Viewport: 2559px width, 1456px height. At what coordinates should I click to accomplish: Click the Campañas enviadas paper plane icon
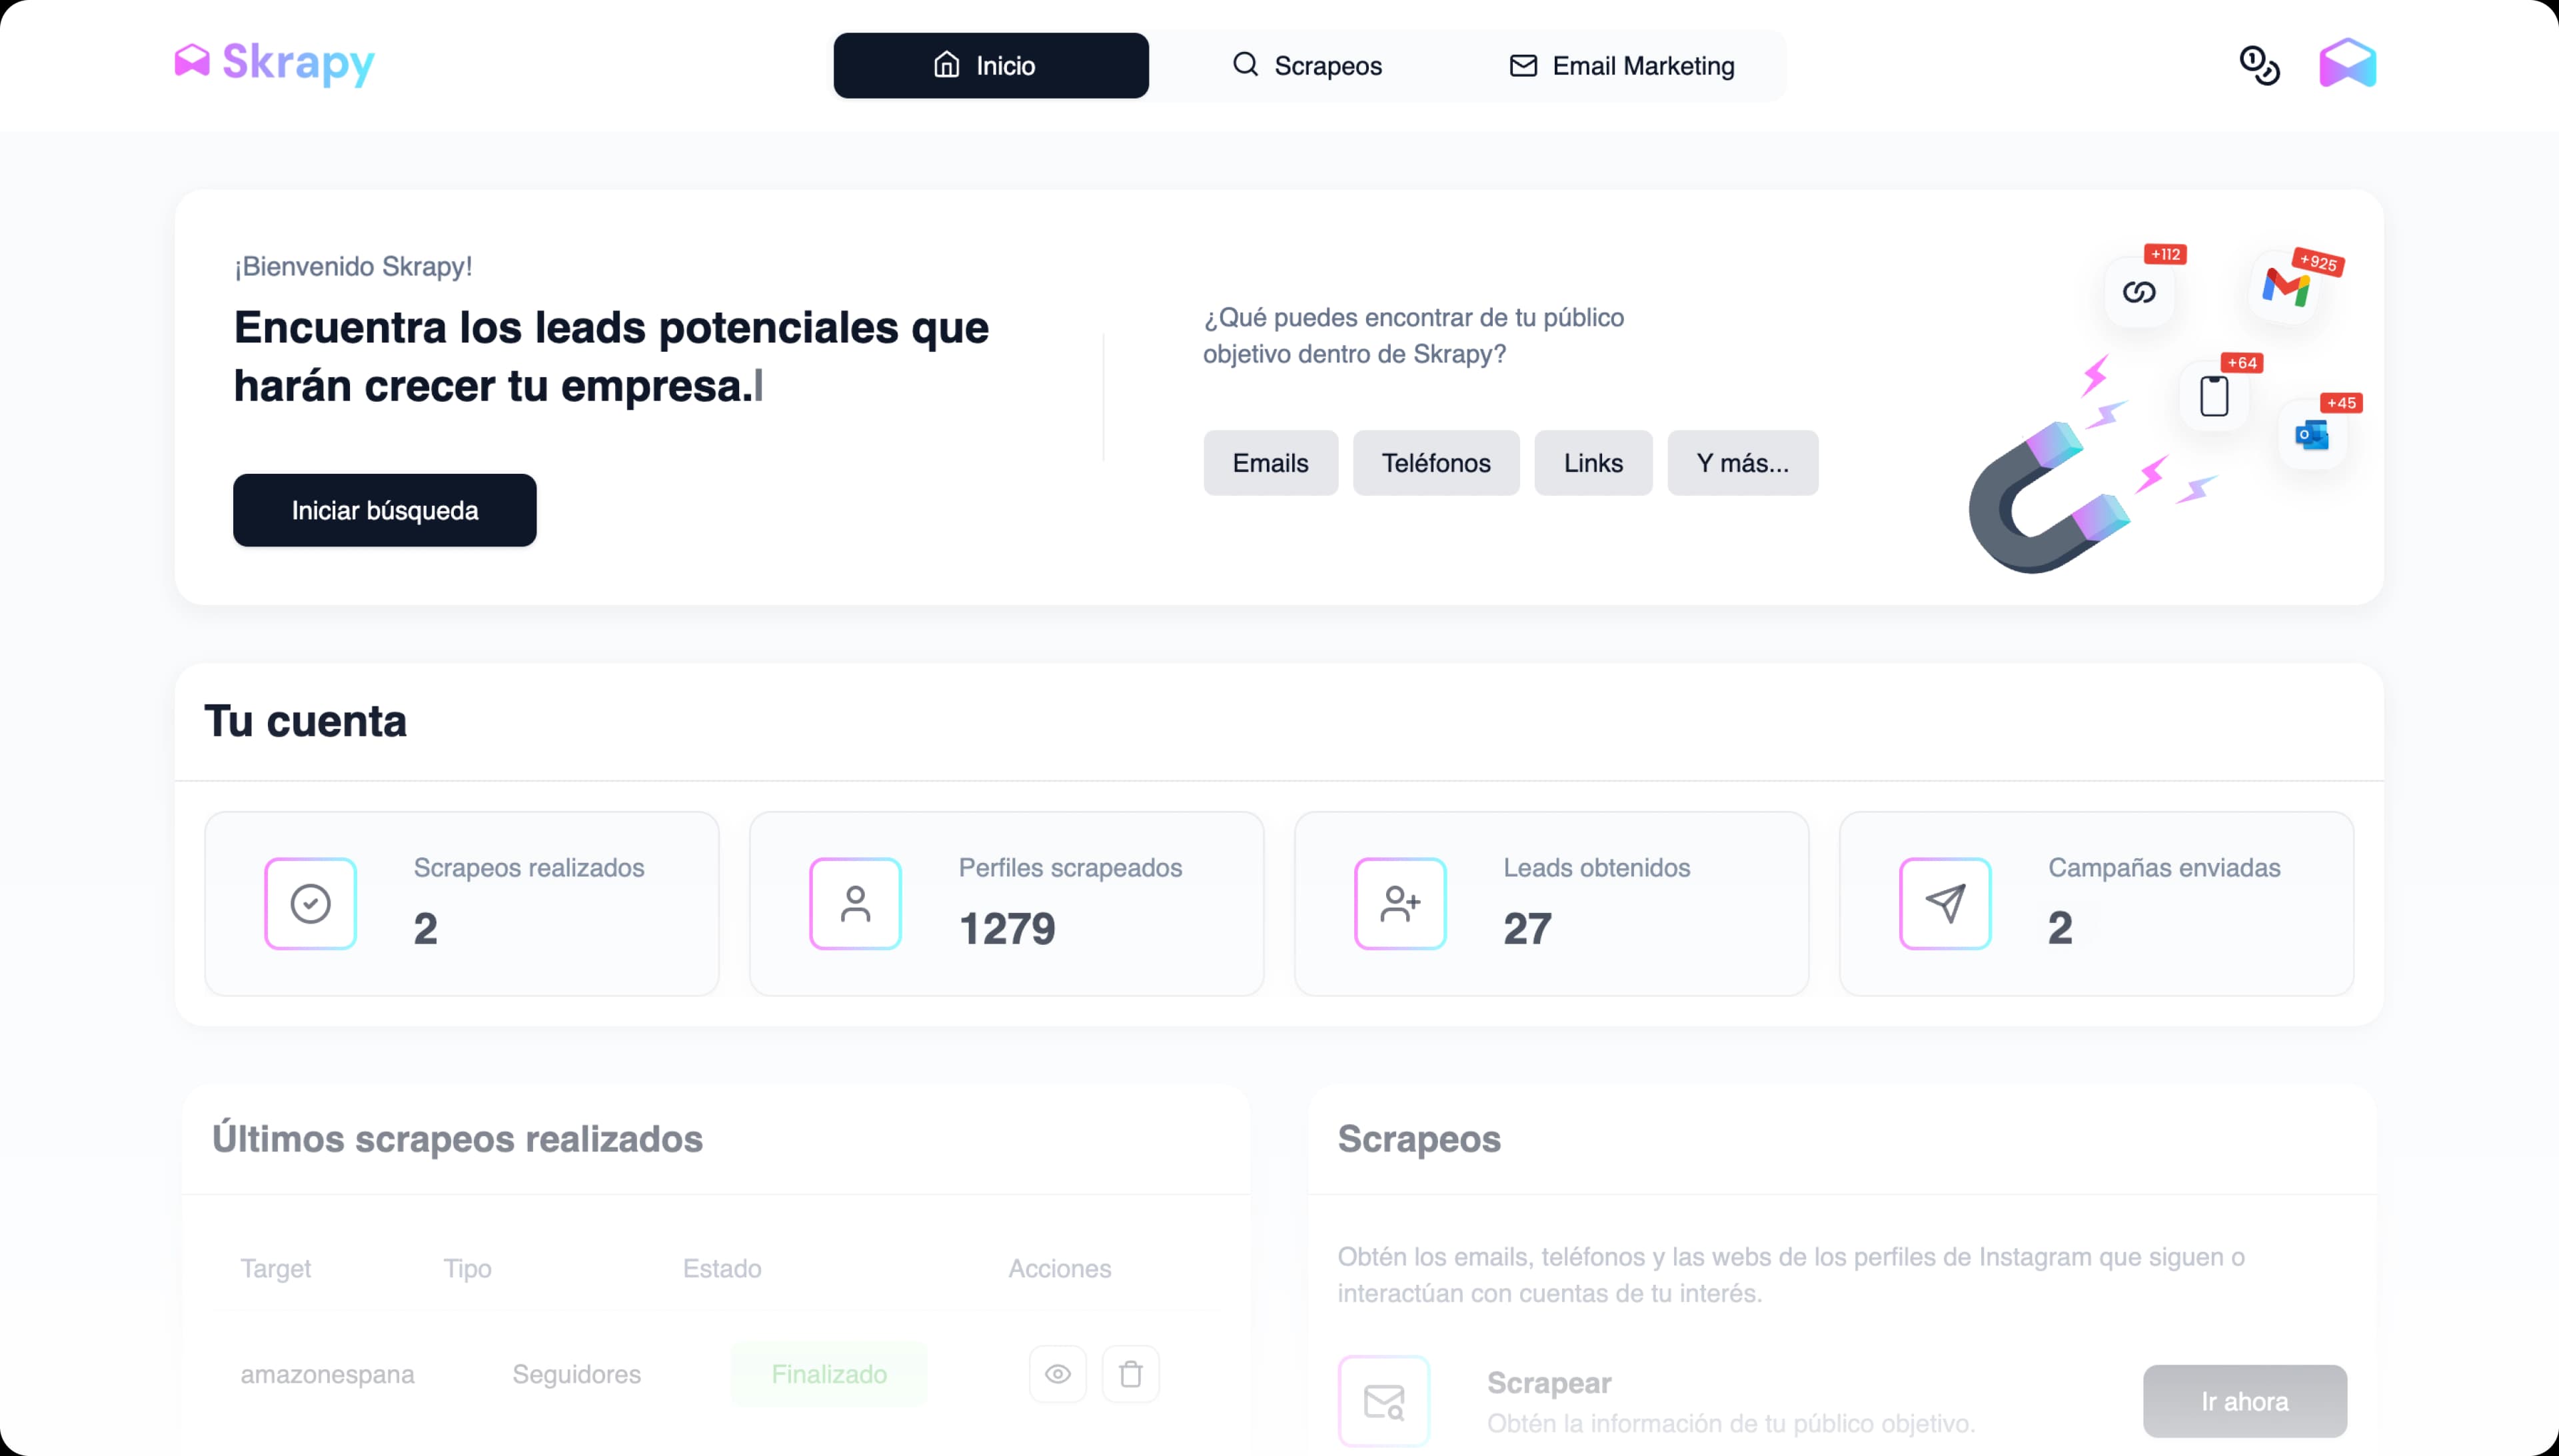(x=1945, y=903)
